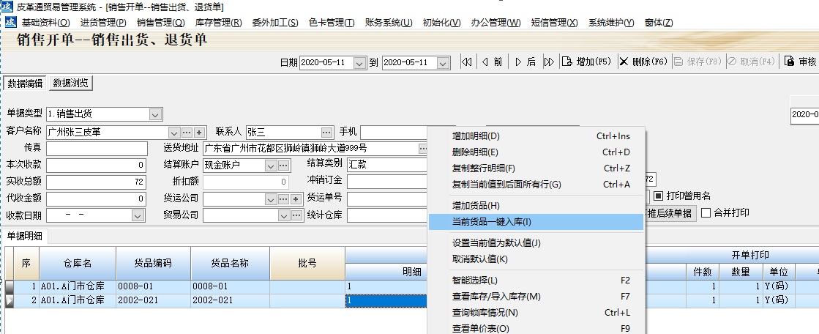The width and height of the screenshot is (819, 334).
Task: Choose 增加货品(H) from context menu
Action: [536, 206]
